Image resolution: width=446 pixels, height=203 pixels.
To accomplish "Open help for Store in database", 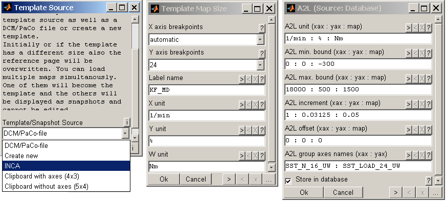I will 429,181.
